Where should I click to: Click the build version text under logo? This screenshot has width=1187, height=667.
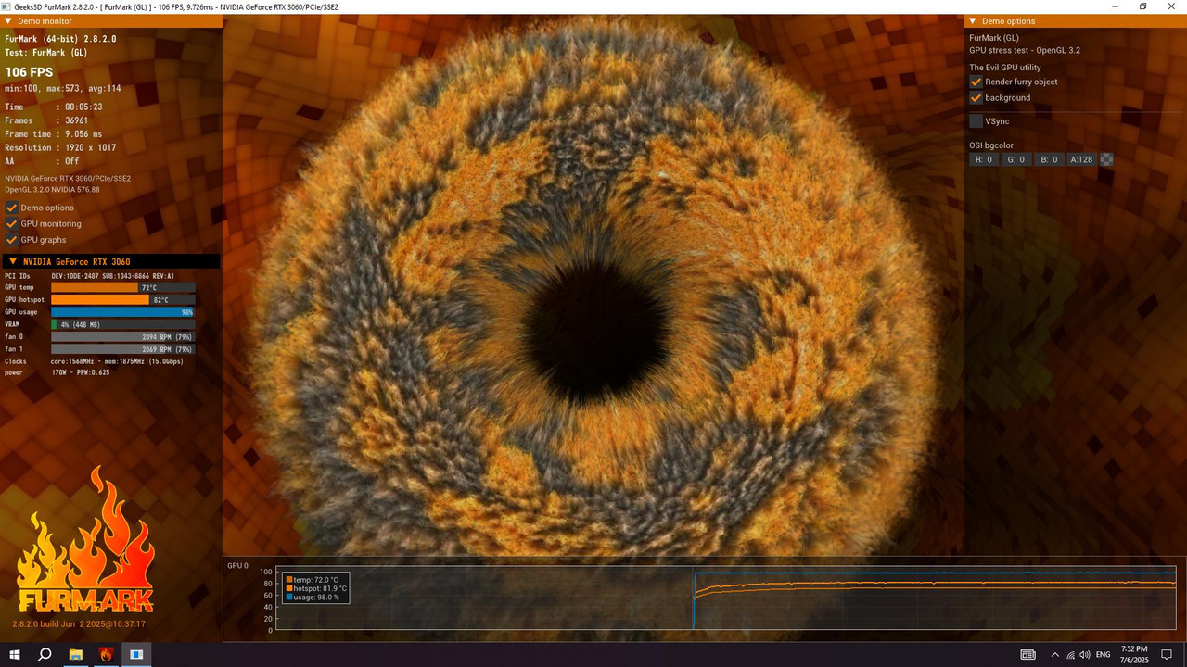tap(79, 623)
